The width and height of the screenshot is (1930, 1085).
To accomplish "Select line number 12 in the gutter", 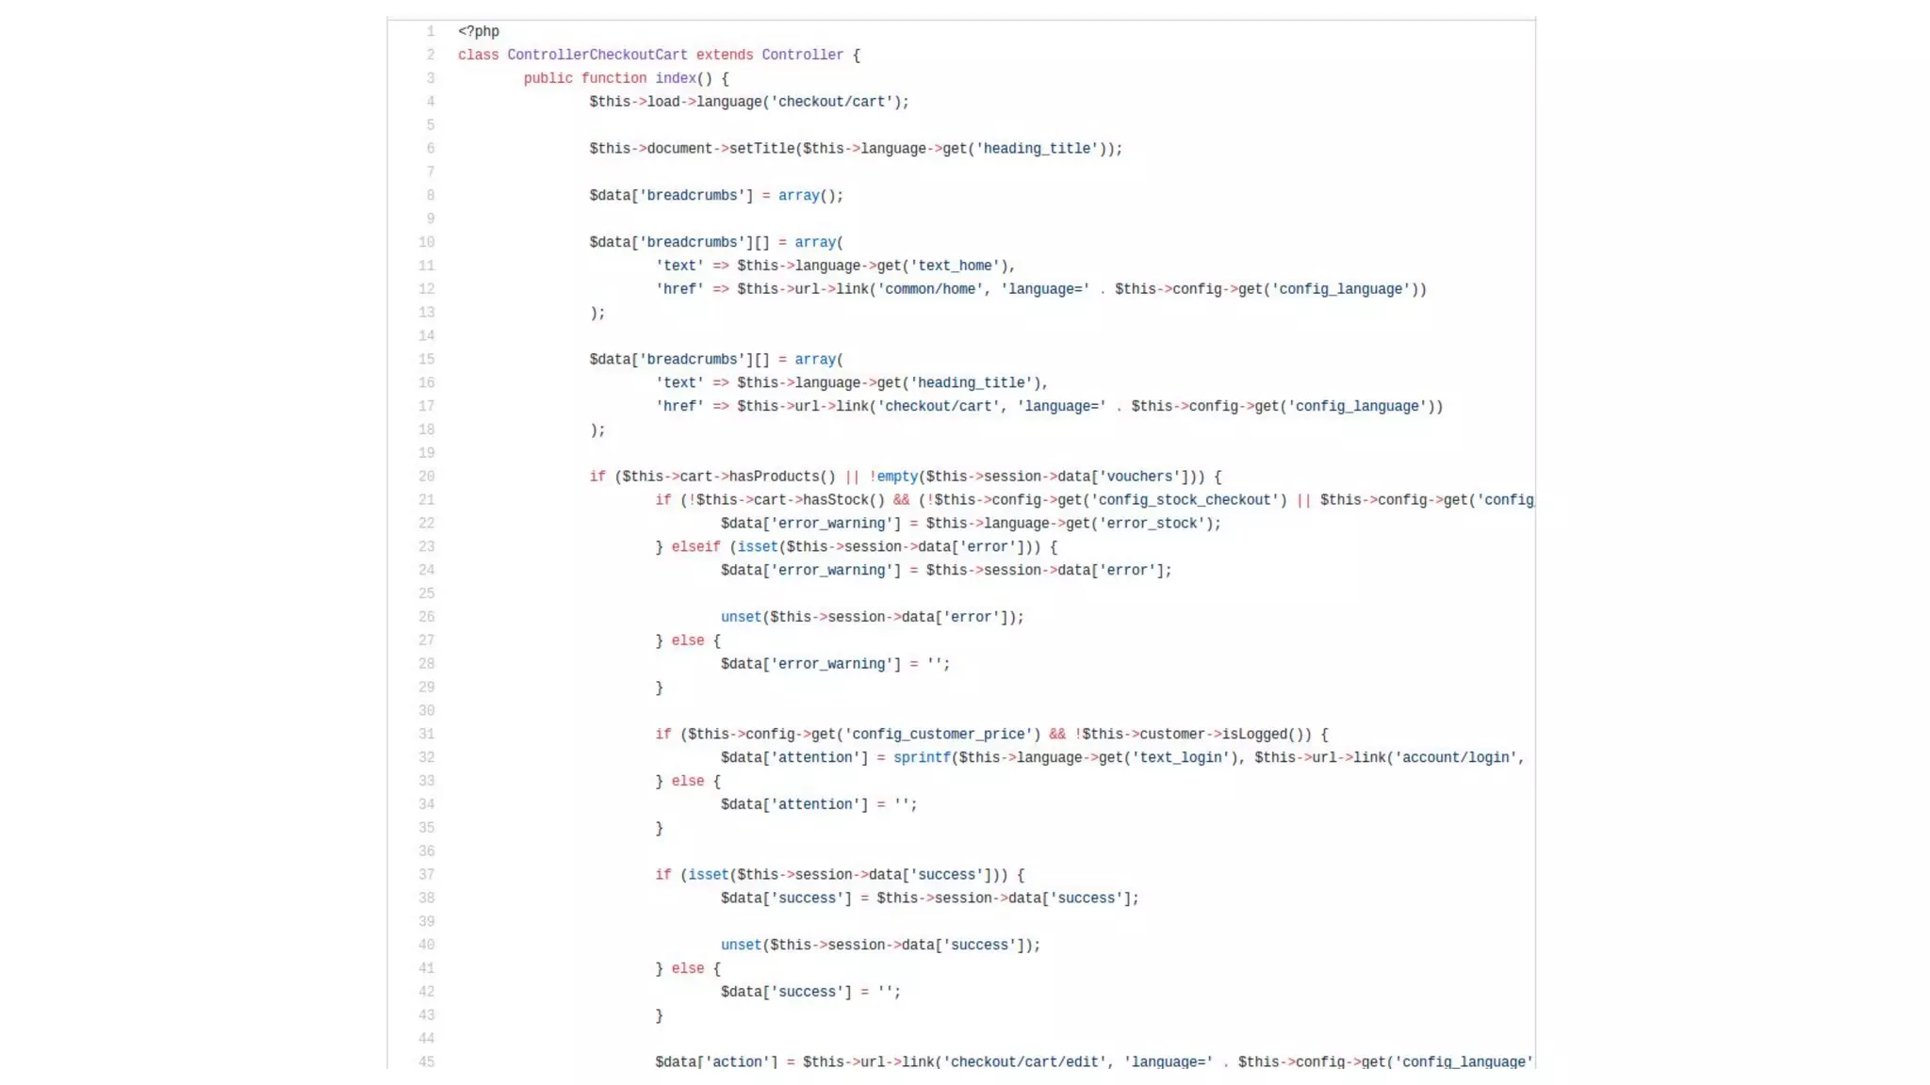I will pyautogui.click(x=426, y=289).
